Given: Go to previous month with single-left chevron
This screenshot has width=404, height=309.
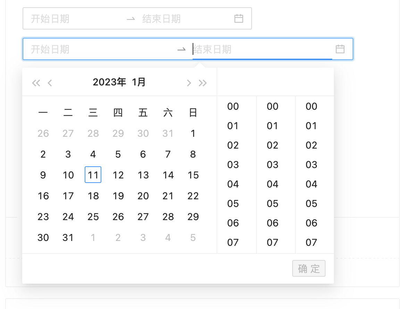Looking at the screenshot, I should [50, 83].
